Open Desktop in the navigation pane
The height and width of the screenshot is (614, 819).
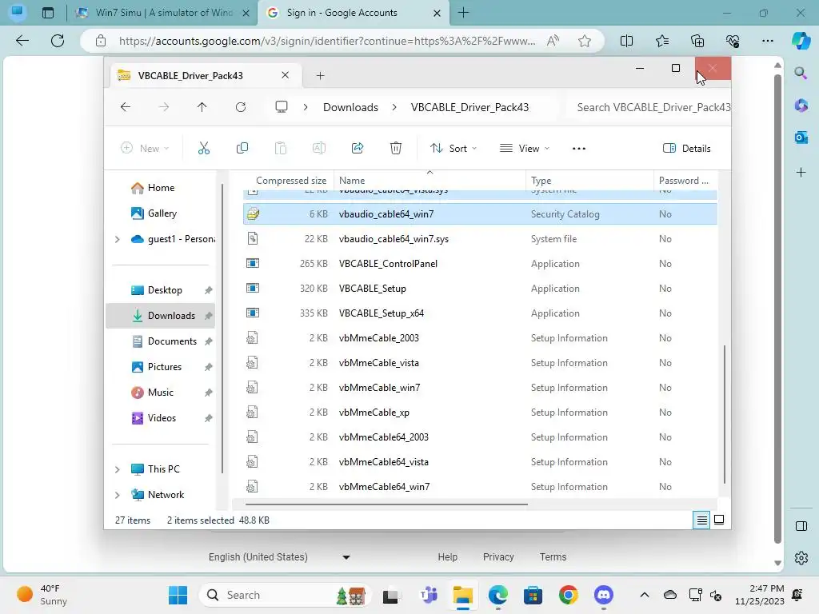[x=165, y=290]
